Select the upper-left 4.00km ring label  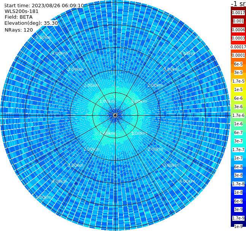59,53
